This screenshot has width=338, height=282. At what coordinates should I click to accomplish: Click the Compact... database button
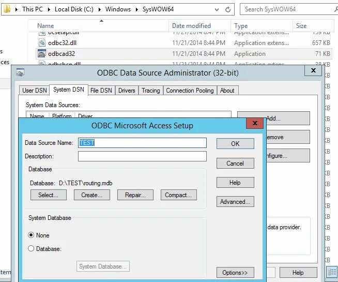pyautogui.click(x=178, y=195)
